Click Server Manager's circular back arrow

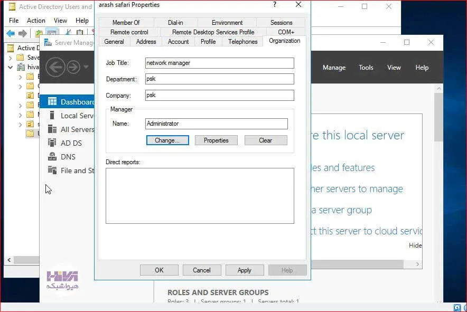click(55, 67)
